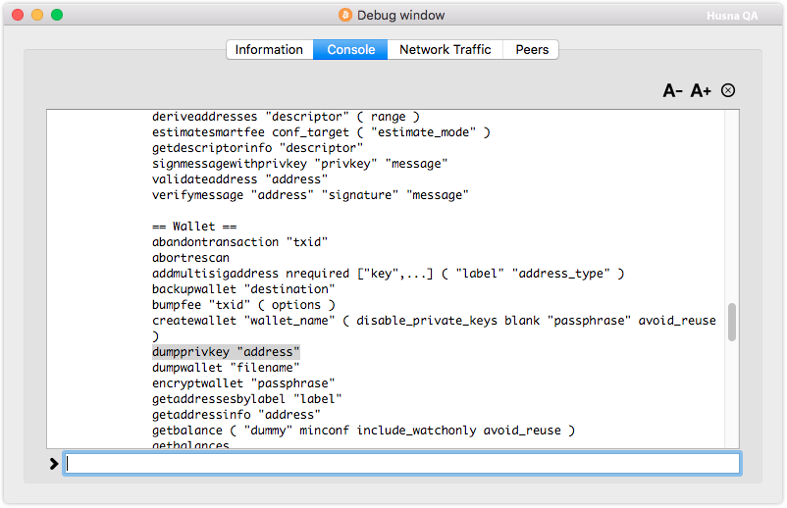Click the abortrescan command text
Viewport: 787px width, 508px height.
(190, 258)
